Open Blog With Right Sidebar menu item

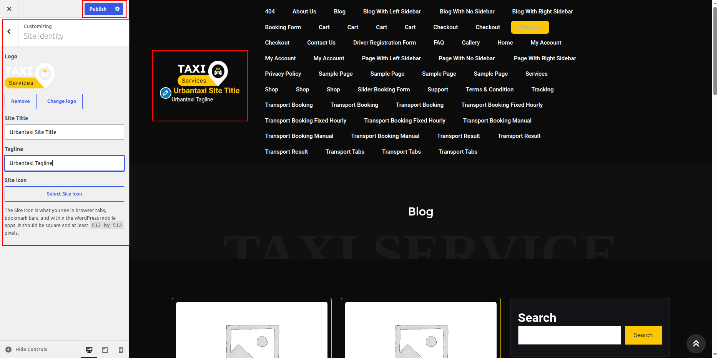point(542,12)
